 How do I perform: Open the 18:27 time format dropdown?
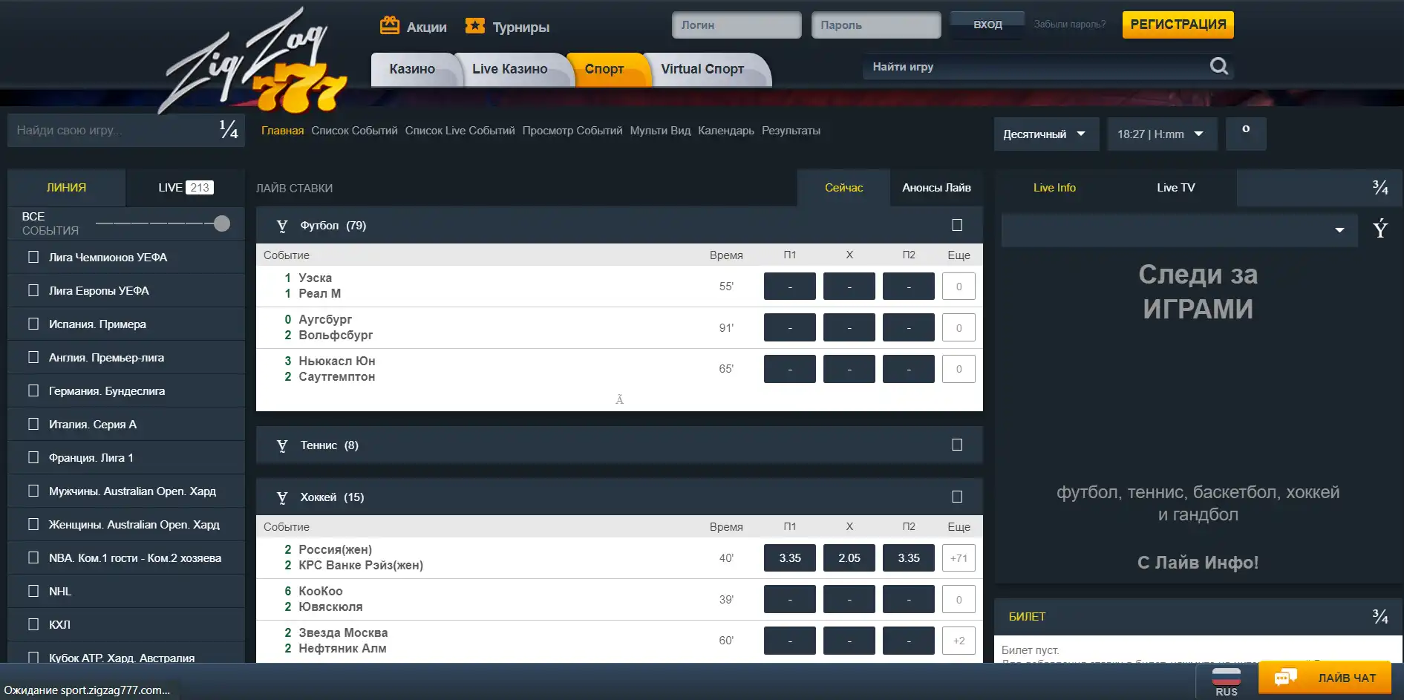(1161, 134)
